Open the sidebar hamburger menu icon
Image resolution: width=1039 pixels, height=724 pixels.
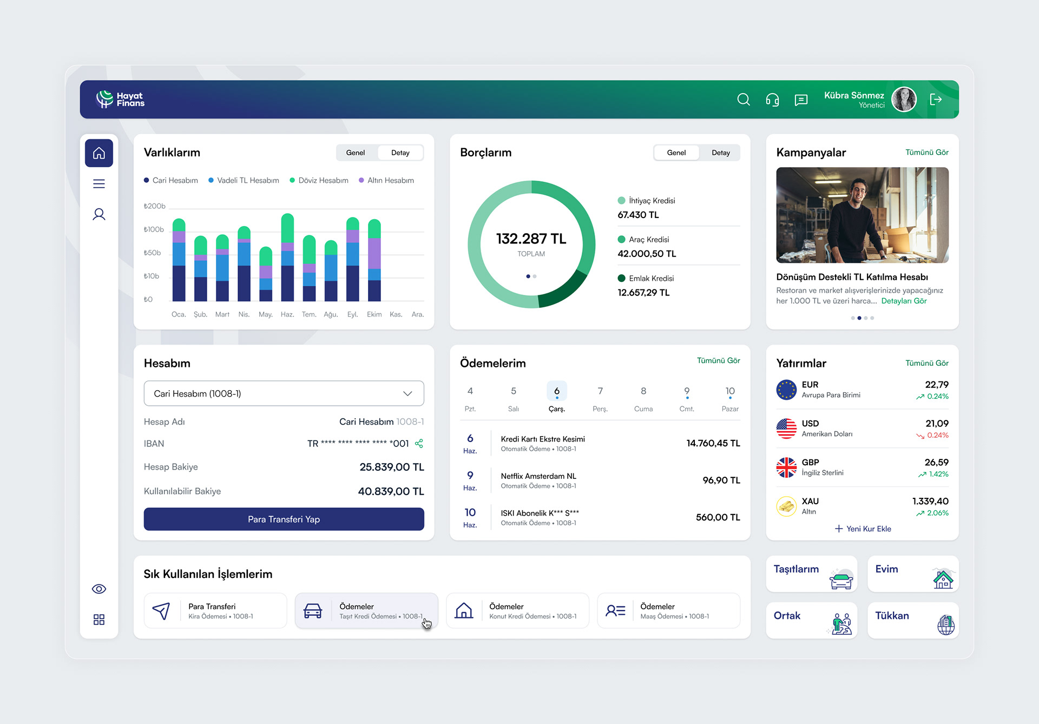[x=99, y=184]
